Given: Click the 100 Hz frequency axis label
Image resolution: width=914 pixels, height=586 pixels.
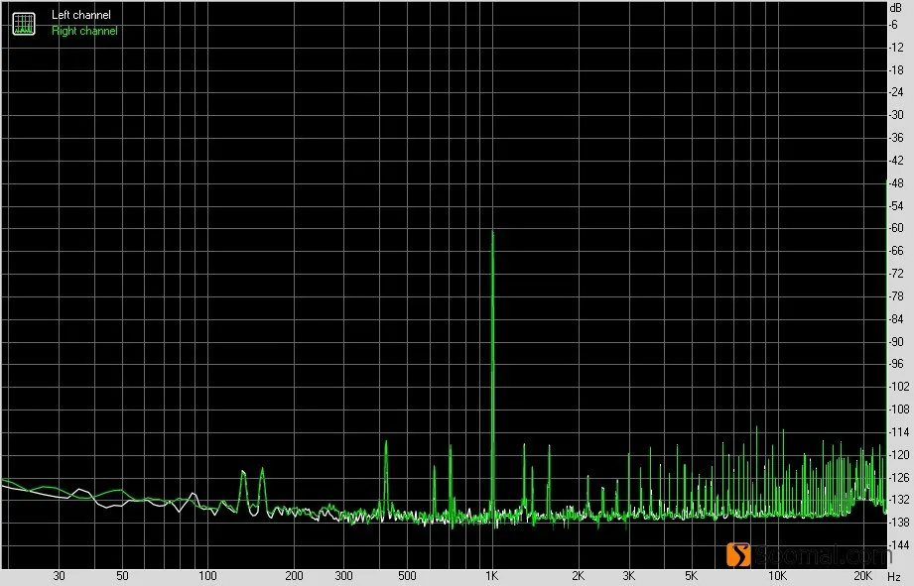Looking at the screenshot, I should (207, 576).
